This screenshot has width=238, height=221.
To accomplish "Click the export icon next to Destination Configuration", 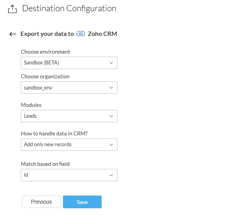I will 12,9.
